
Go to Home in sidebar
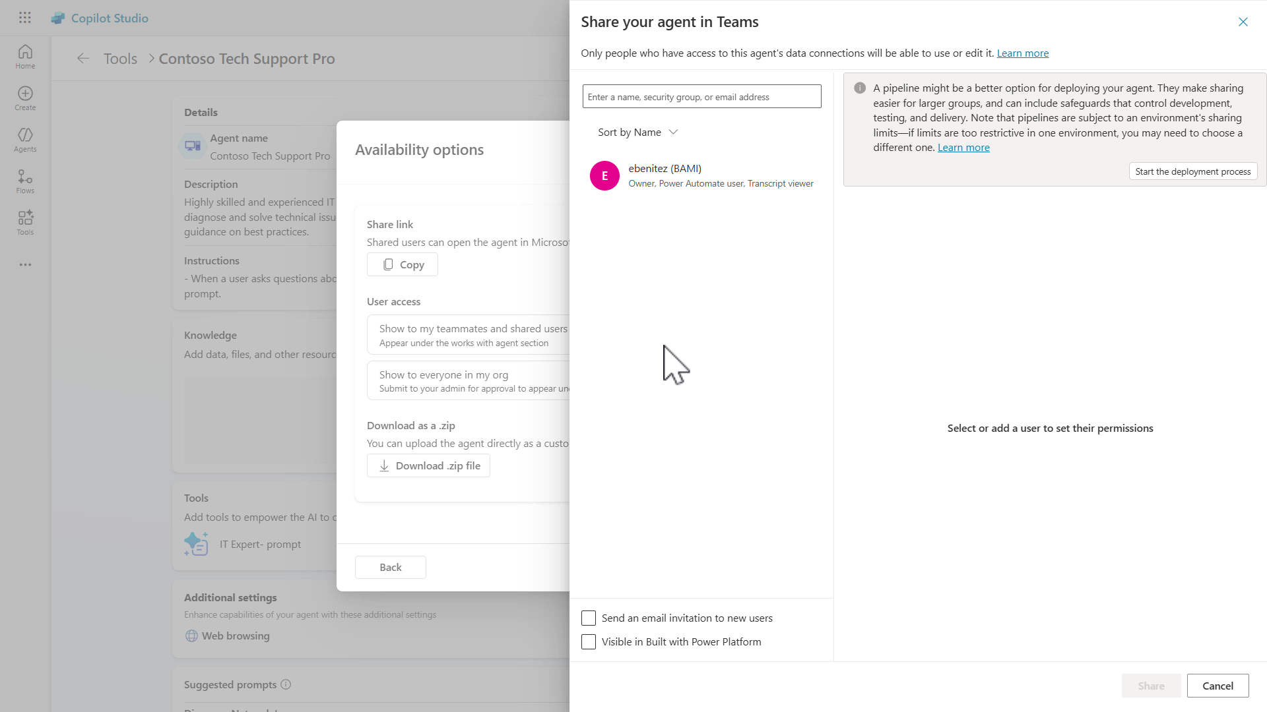[x=25, y=57]
